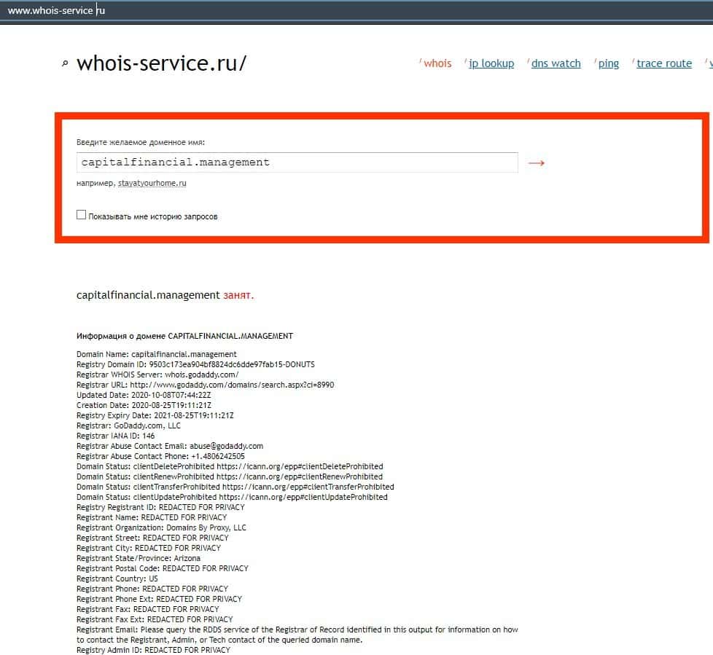Go to dns watch
The width and height of the screenshot is (713, 655).
click(556, 63)
